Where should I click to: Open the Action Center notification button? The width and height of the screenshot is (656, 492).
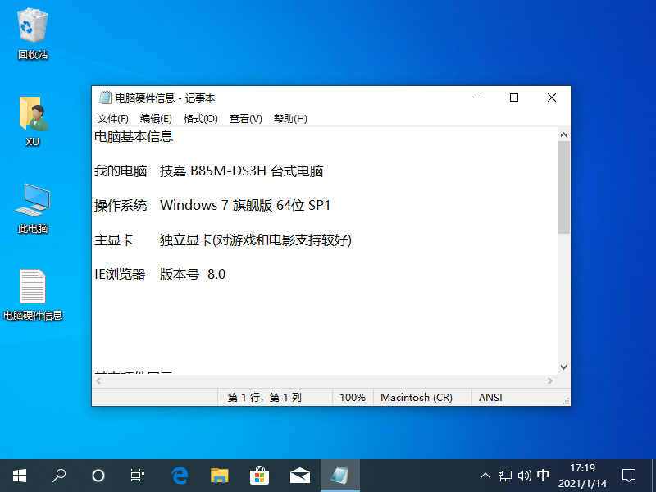pos(629,475)
